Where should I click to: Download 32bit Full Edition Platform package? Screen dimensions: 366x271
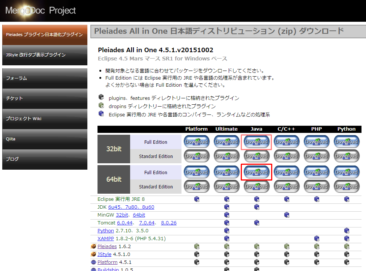click(196, 142)
